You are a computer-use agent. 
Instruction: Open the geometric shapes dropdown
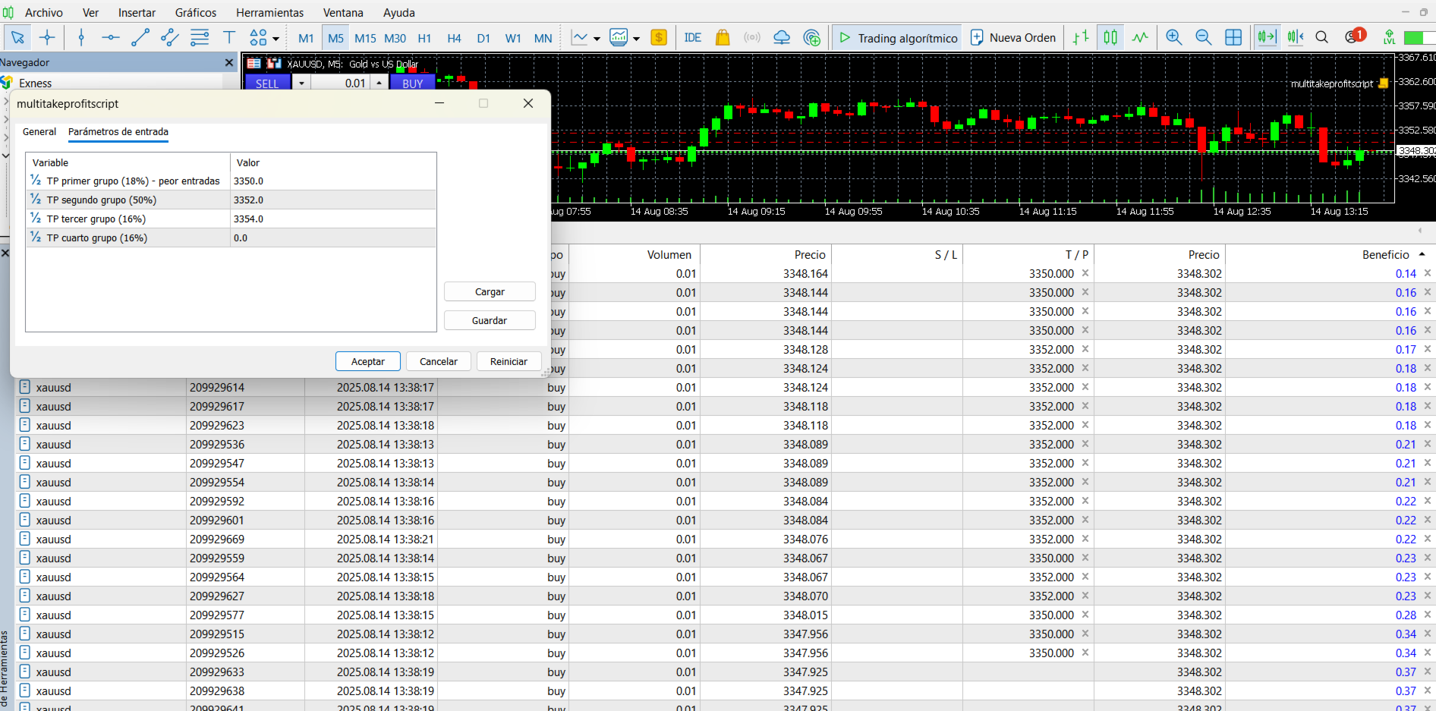(276, 37)
